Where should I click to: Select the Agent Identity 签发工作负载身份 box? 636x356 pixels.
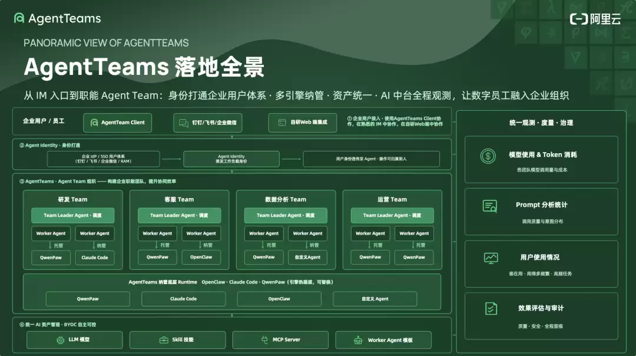231,159
